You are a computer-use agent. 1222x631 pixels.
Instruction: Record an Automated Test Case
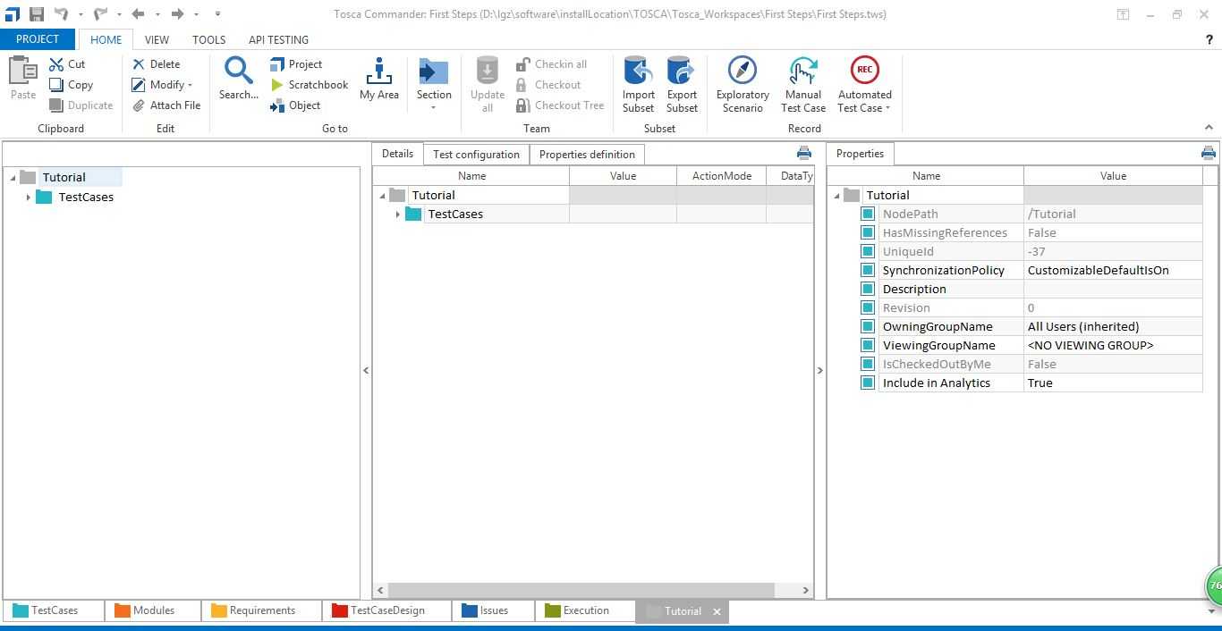[x=864, y=85]
